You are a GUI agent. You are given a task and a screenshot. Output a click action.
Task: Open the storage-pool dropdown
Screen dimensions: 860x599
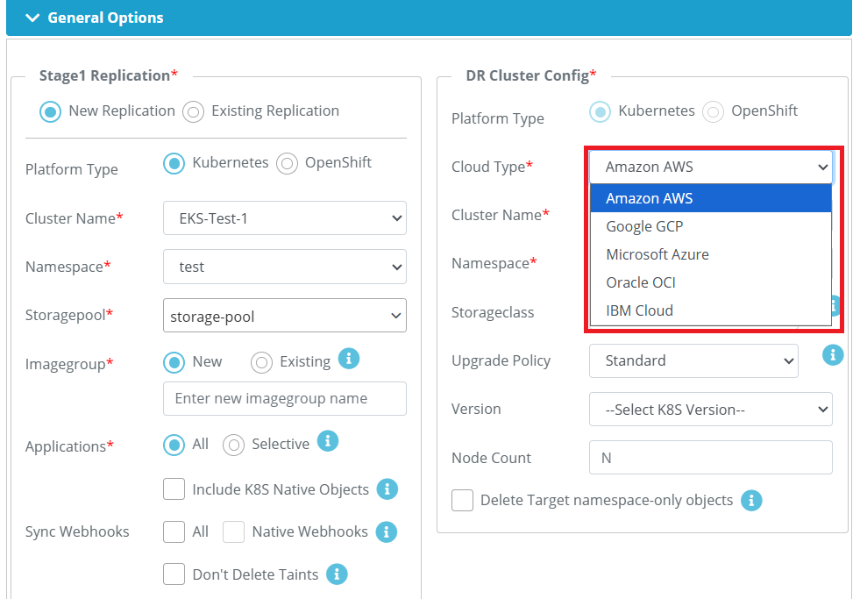[x=285, y=316]
